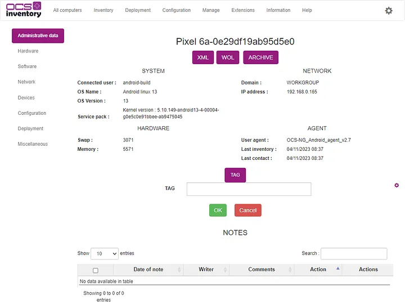Click the Actions column header

pos(368,269)
